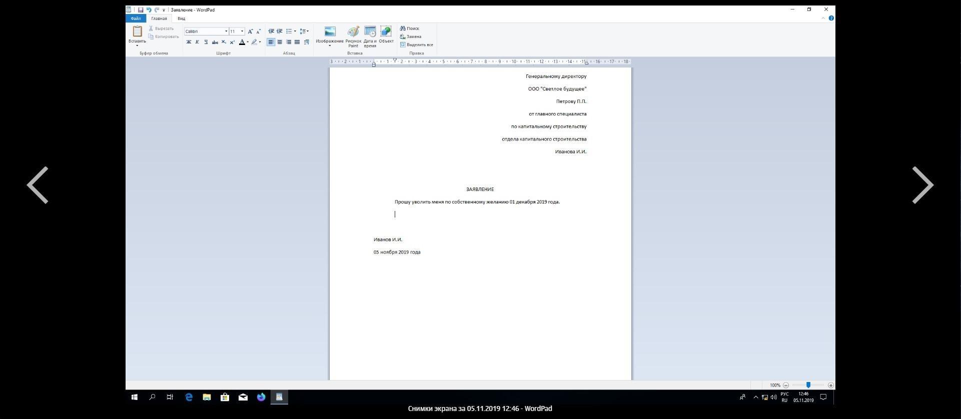Click the Save icon in quick access toolbar
This screenshot has width=961, height=419.
pos(141,10)
